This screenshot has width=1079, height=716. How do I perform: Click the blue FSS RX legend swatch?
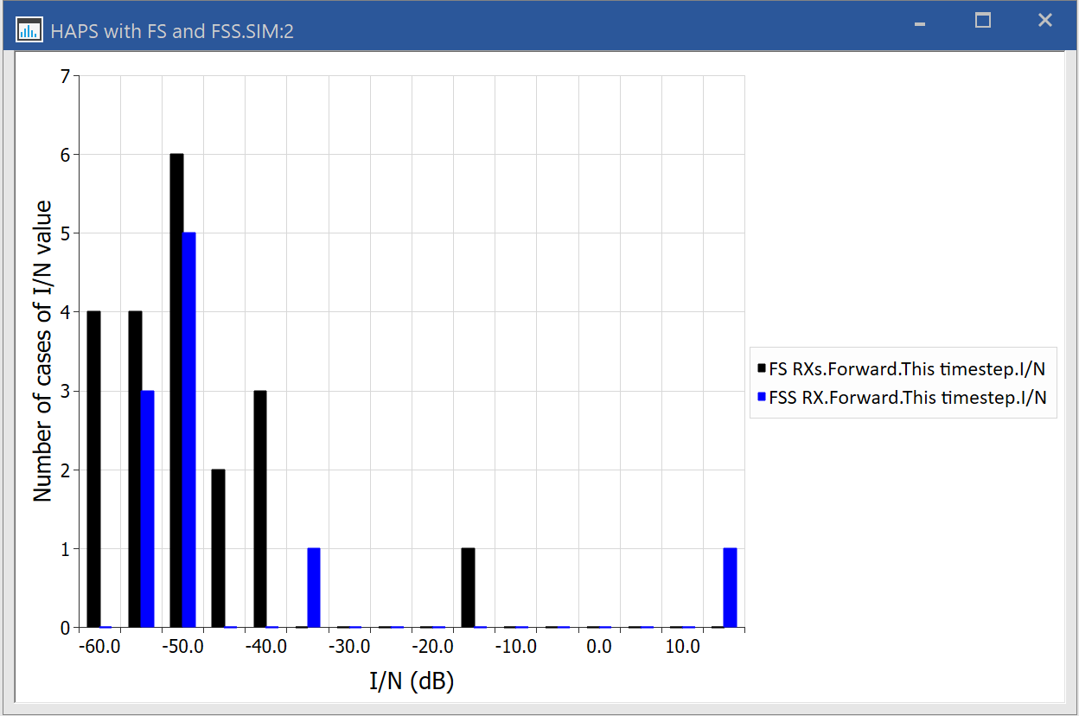click(762, 397)
